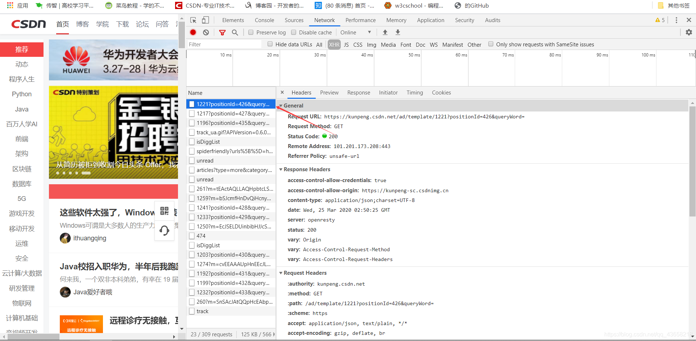Open the Apps grid in the bookmarks bar

click(10, 5)
